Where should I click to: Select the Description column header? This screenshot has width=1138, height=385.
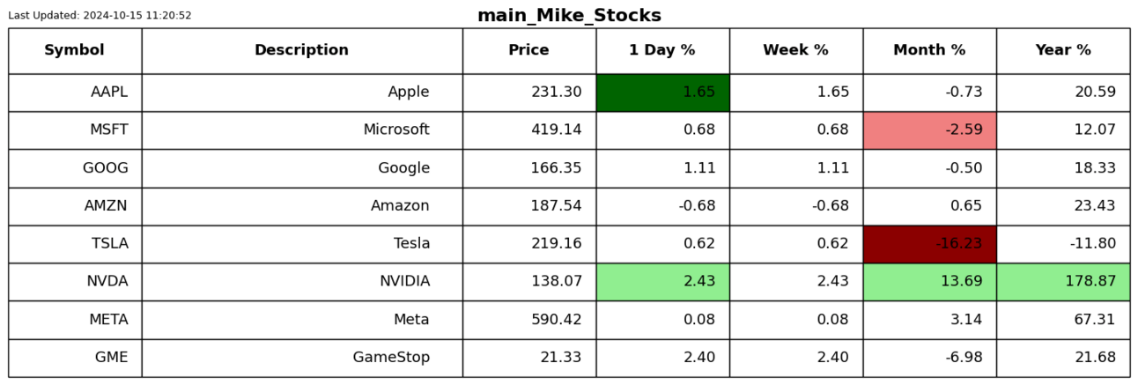pos(302,51)
